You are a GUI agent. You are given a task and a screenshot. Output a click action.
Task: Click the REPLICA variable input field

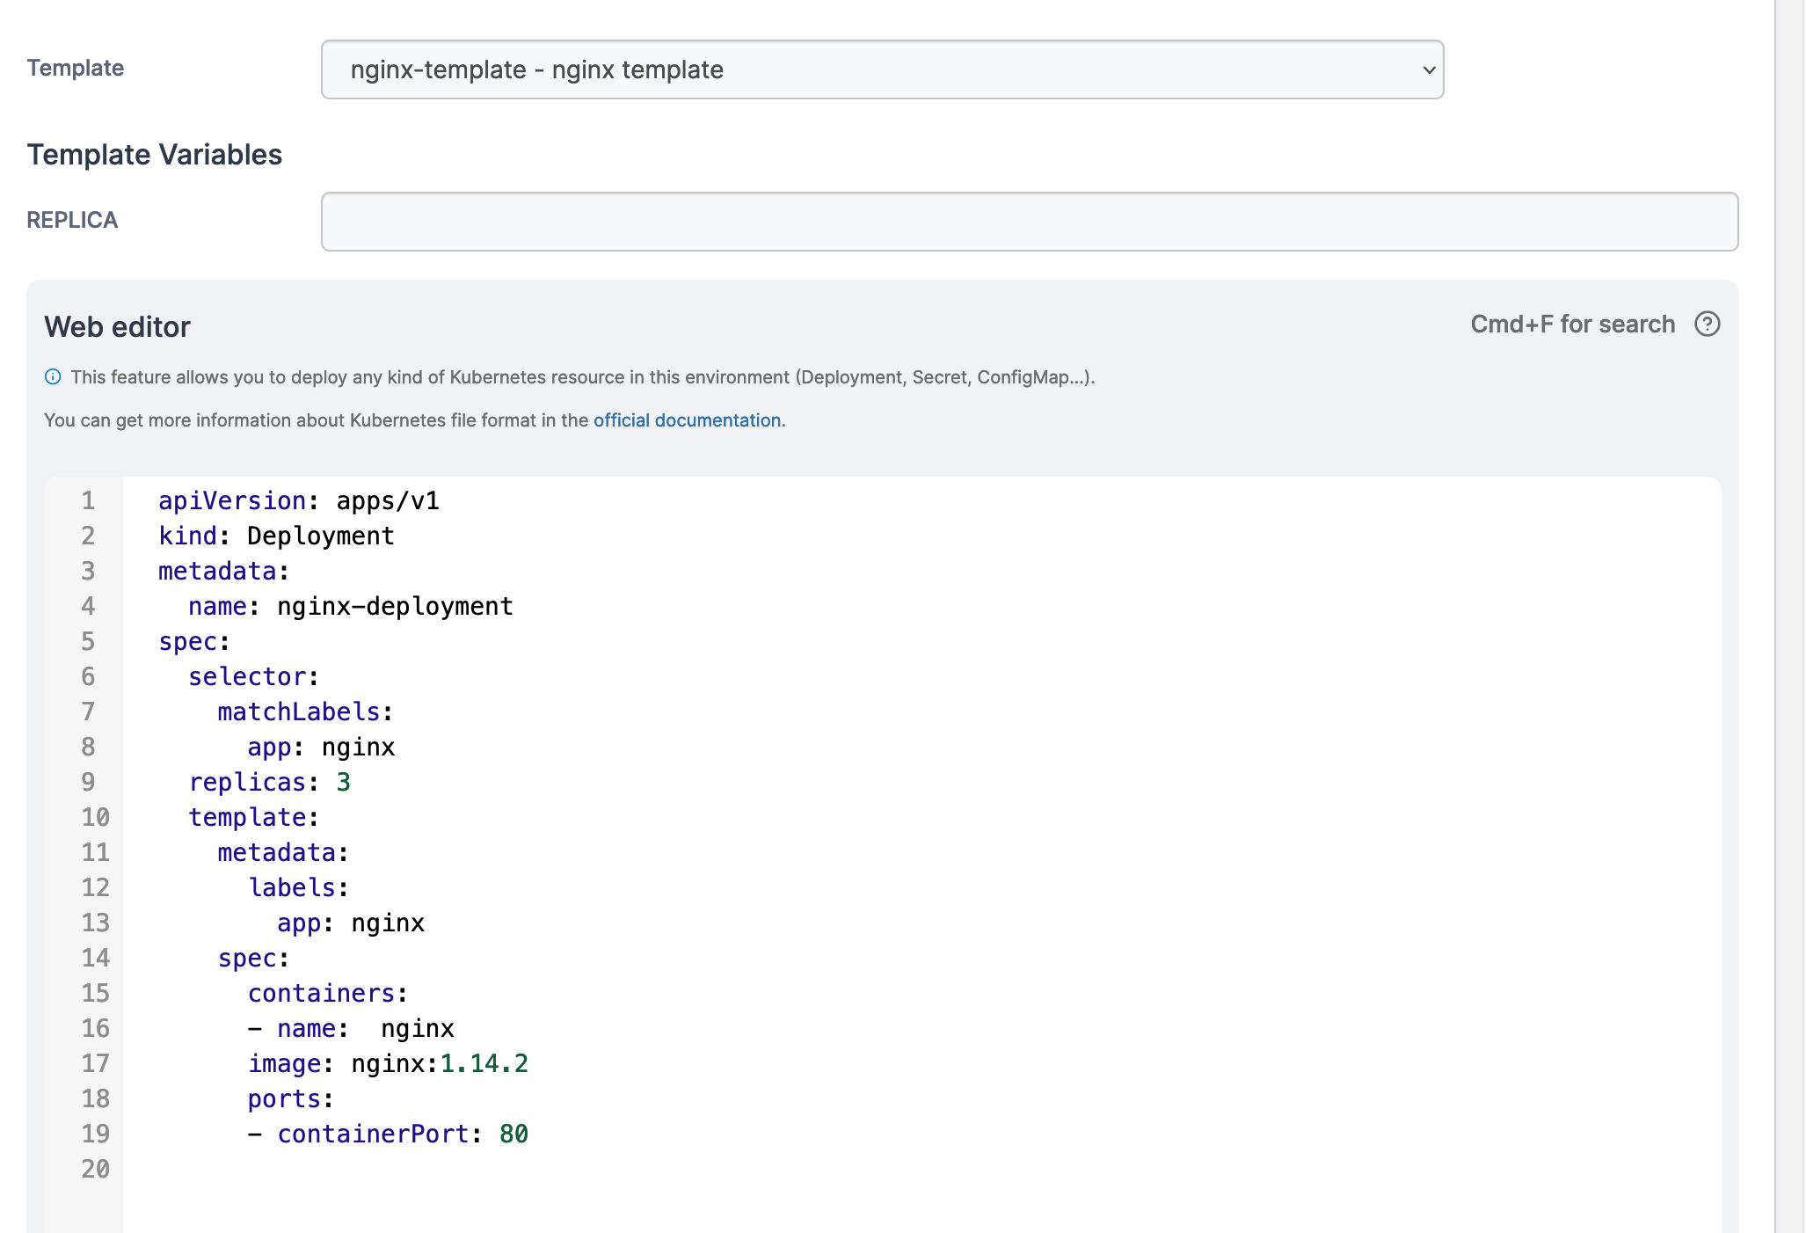[x=1030, y=222]
